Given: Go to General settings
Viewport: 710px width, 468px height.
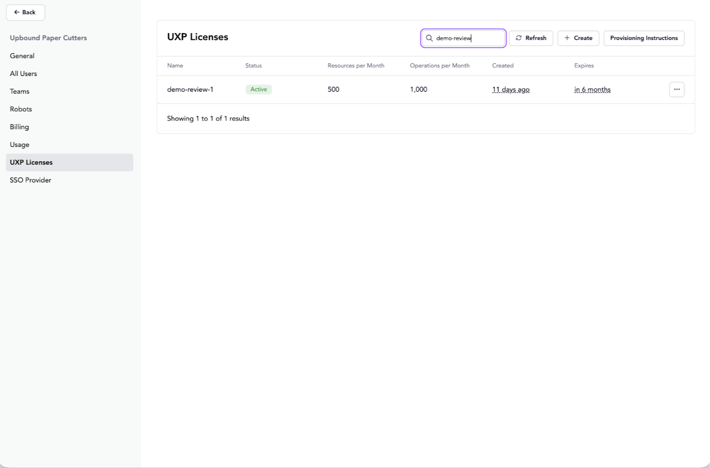Looking at the screenshot, I should tap(22, 56).
